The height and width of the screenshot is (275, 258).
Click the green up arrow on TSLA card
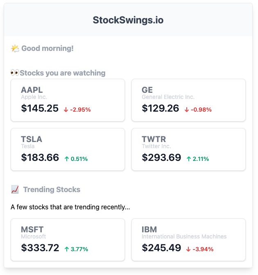coord(67,159)
